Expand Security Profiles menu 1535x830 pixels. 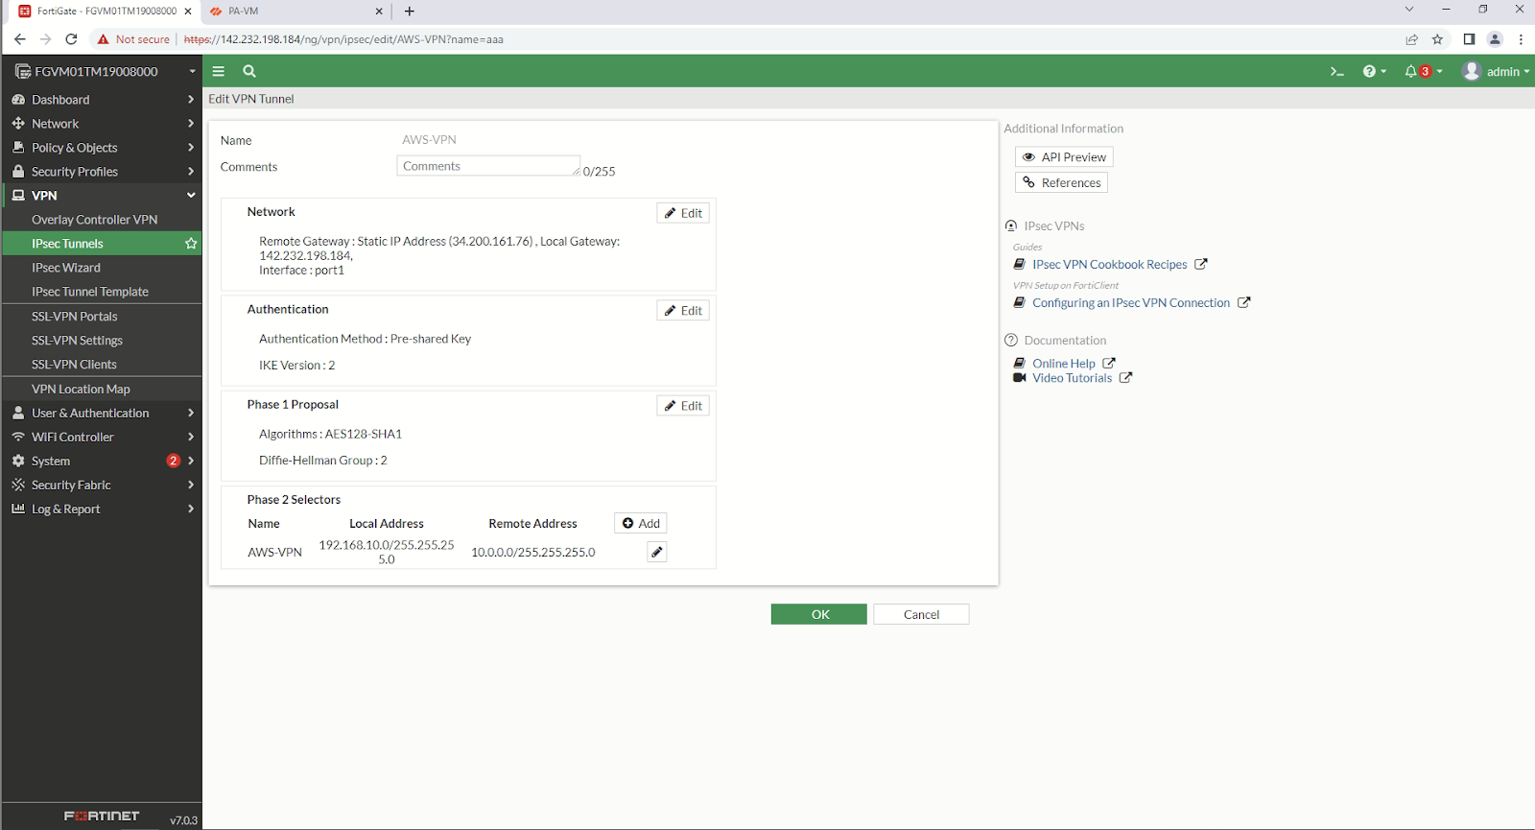click(x=102, y=172)
